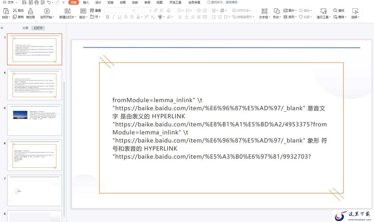Switch to the 开发工具 ribbon tab
The image size is (374, 222).
(175, 2)
